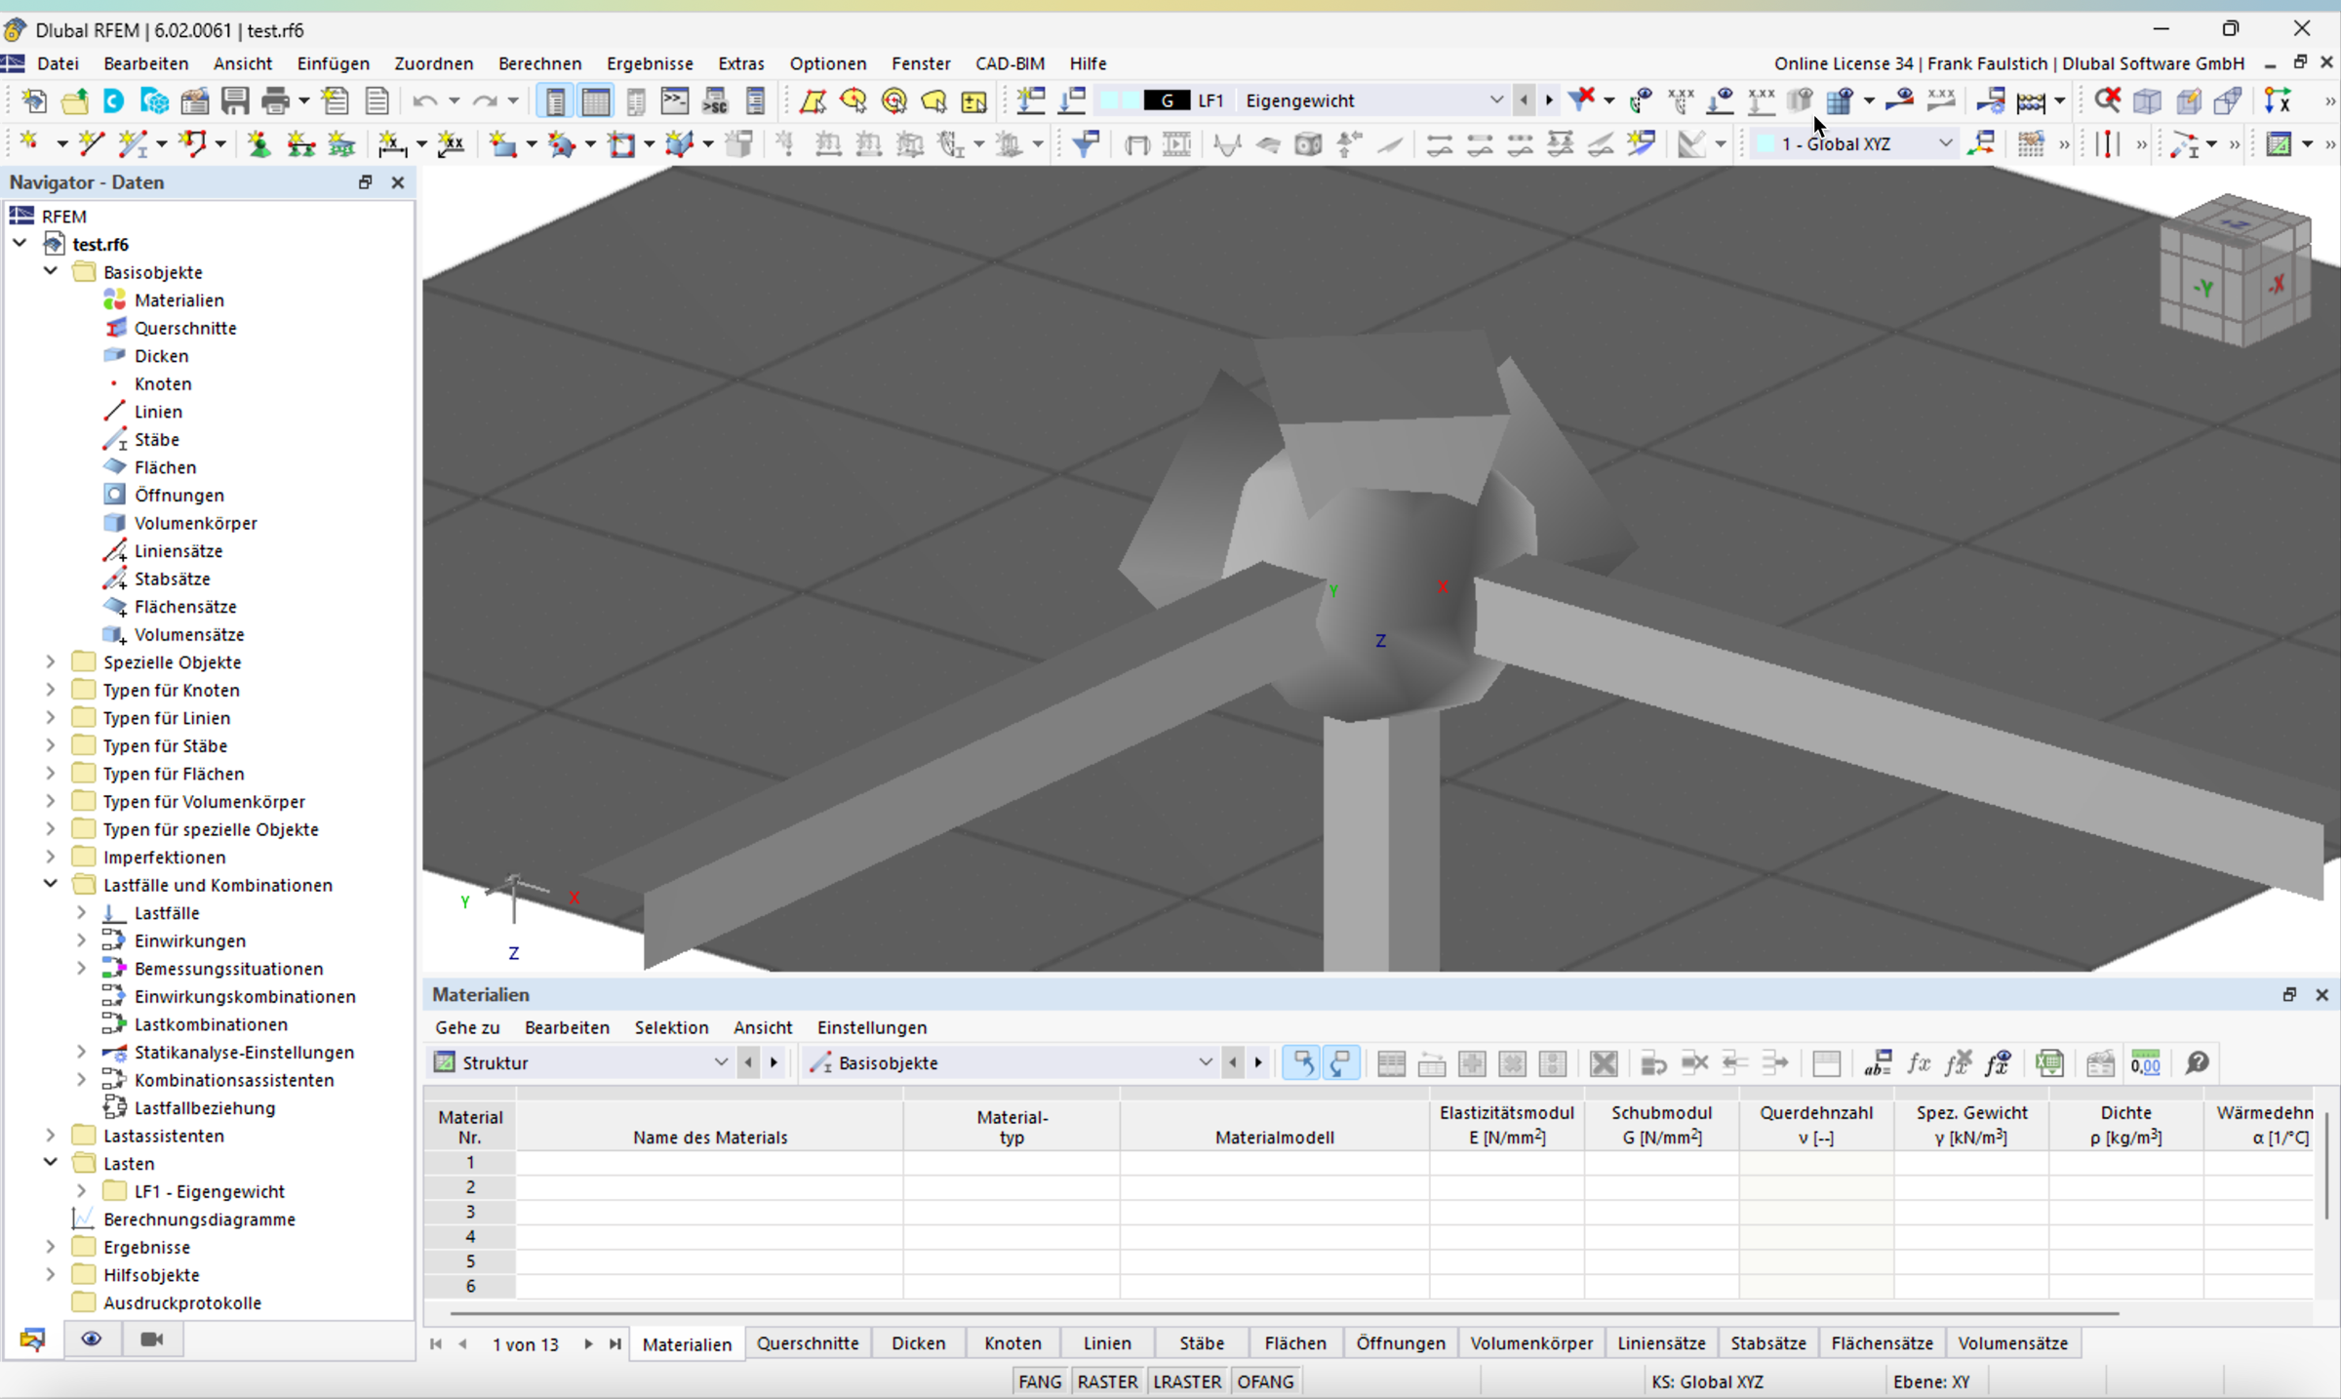Toggle RASTER grid in status bar
This screenshot has width=2341, height=1399.
click(x=1107, y=1381)
